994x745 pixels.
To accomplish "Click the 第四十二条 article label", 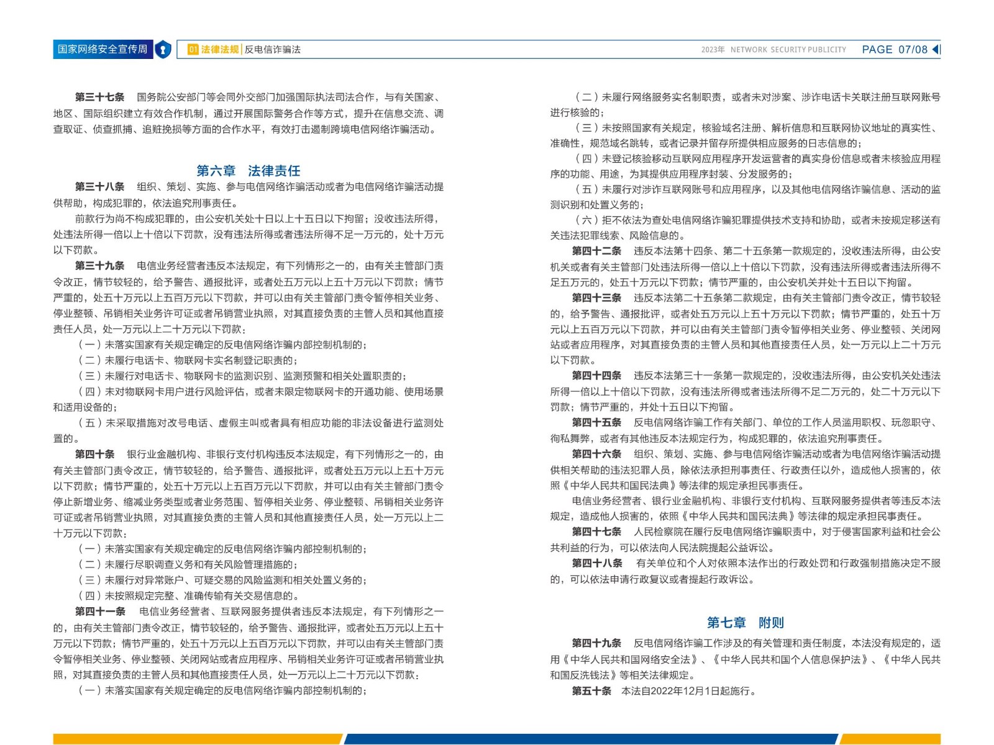I will [596, 251].
